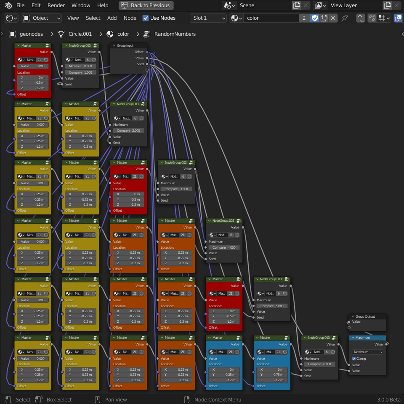Toggle node snapping with the magnet icon
Viewport: 404px width, 404px height.
click(x=372, y=18)
